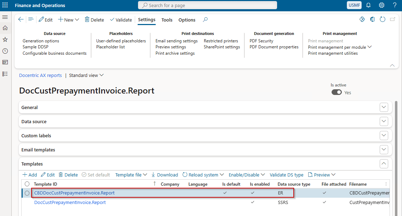This screenshot has height=216, width=402.
Task: Click Delete in the Templates toolbar
Action: click(x=68, y=175)
